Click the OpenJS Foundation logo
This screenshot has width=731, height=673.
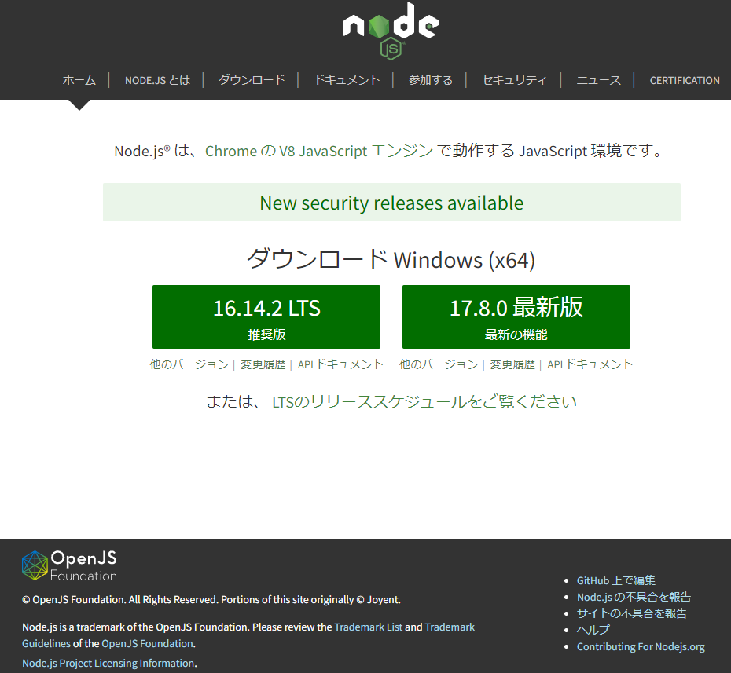tap(69, 565)
